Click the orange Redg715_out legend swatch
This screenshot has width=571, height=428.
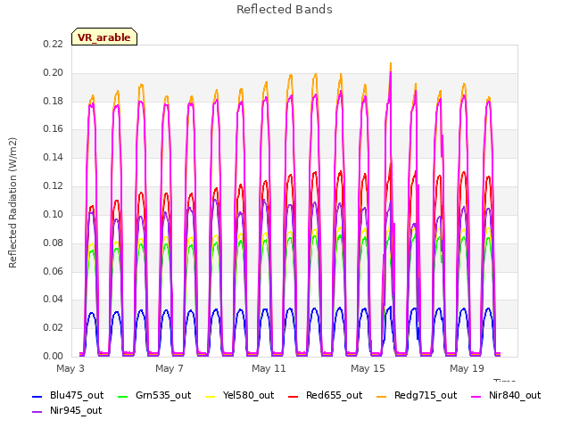[381, 396]
